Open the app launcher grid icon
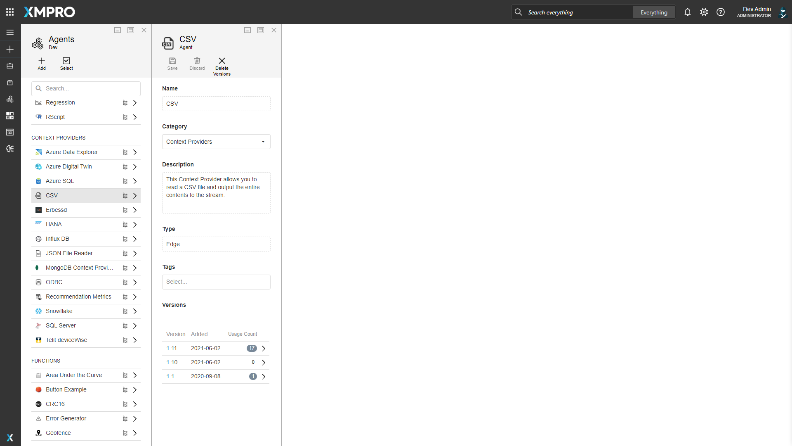This screenshot has width=792, height=446. click(10, 12)
